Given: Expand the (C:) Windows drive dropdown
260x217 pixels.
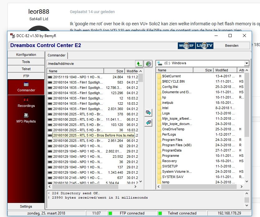Looking at the screenshot, I should (x=247, y=63).
